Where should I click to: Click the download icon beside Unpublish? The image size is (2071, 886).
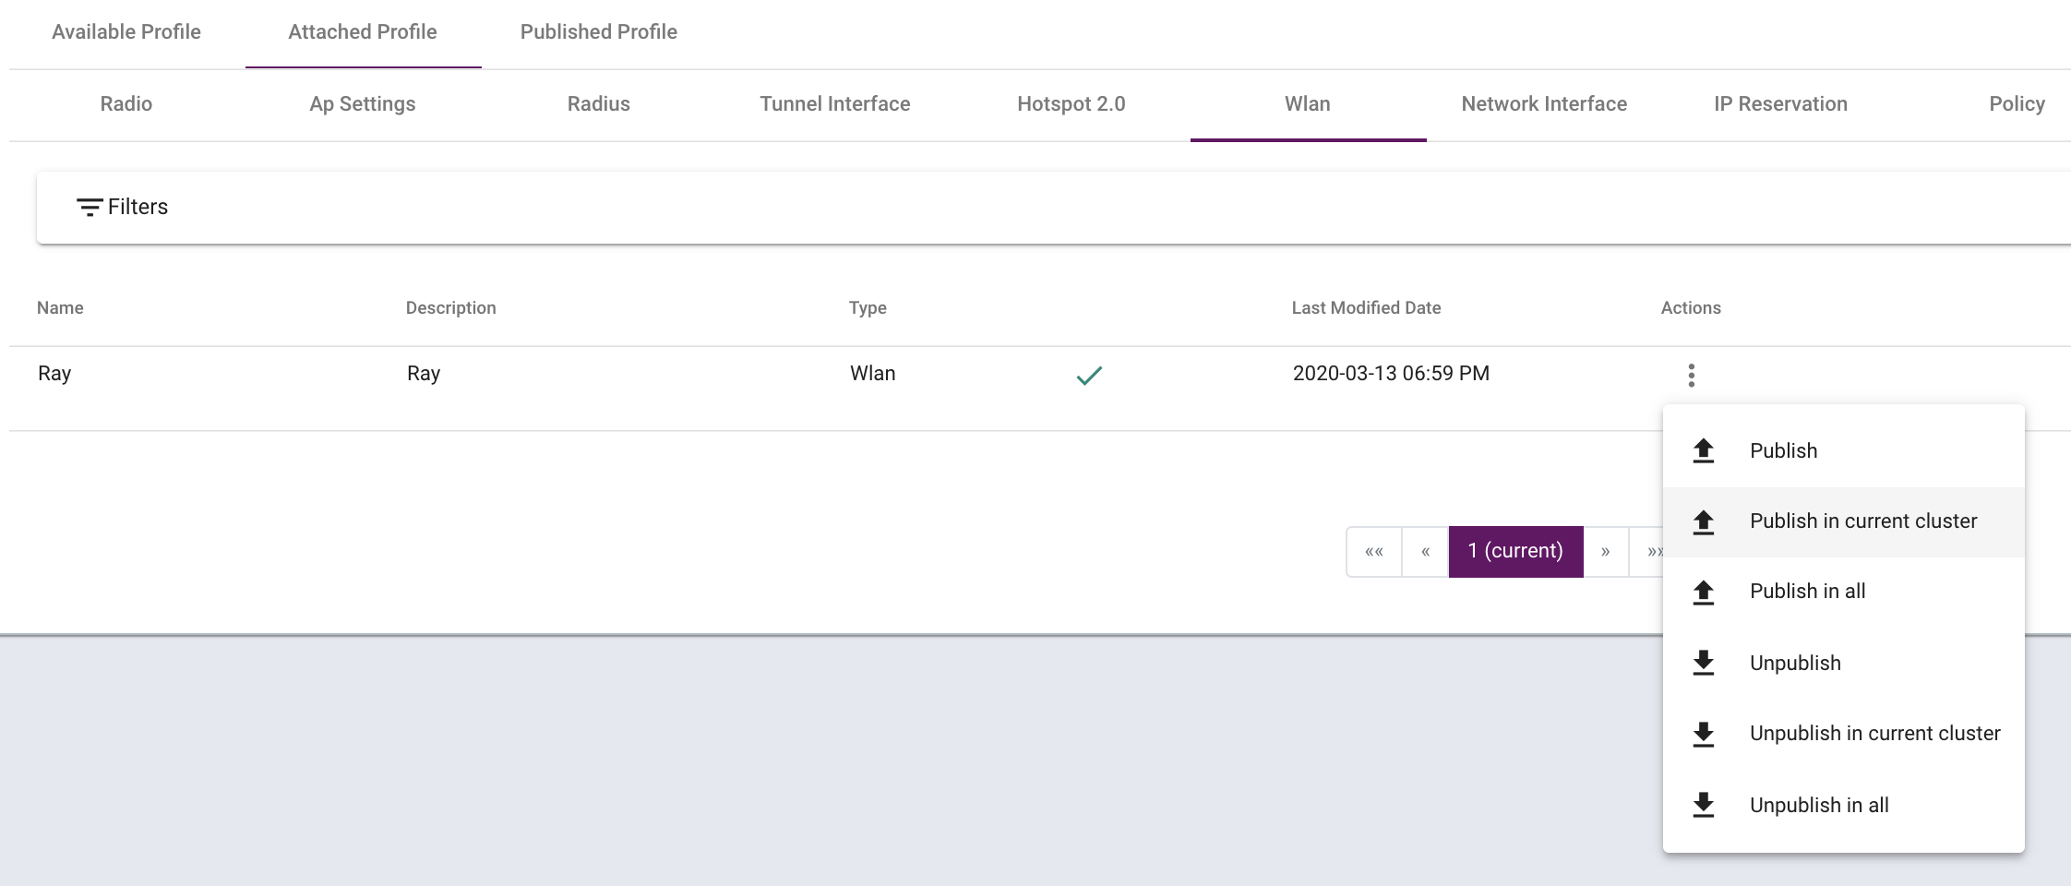(x=1704, y=663)
